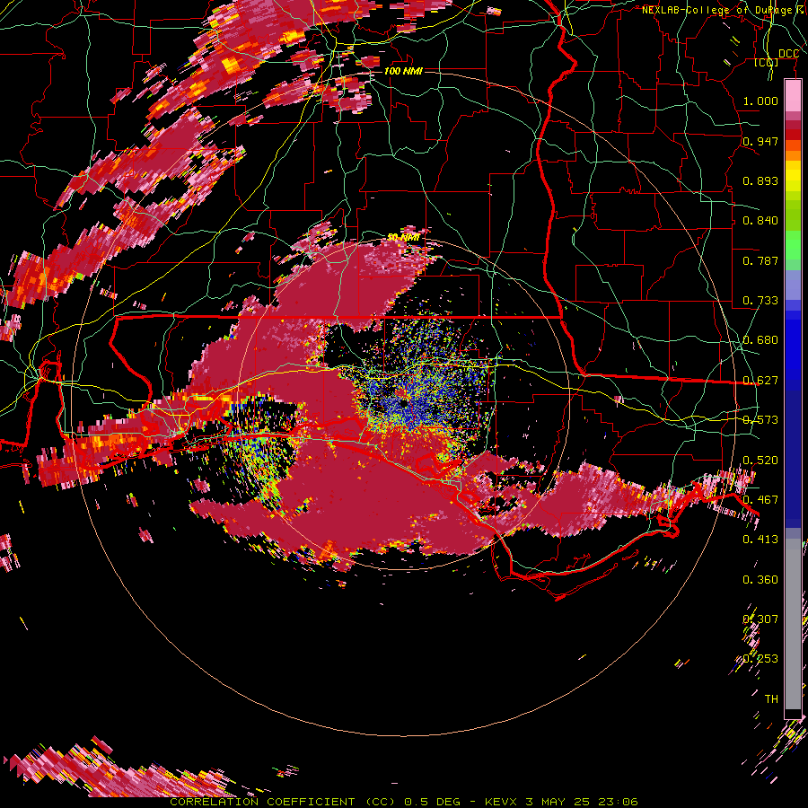Image resolution: width=808 pixels, height=808 pixels.
Task: Click the 0.467 scale value
Action: coord(760,500)
